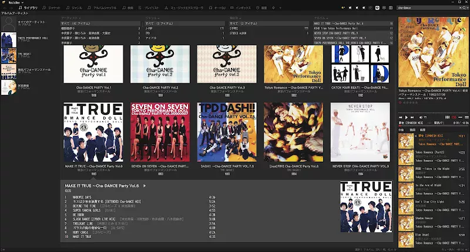
Task: Click the magnifier search icon
Action: click(x=464, y=8)
